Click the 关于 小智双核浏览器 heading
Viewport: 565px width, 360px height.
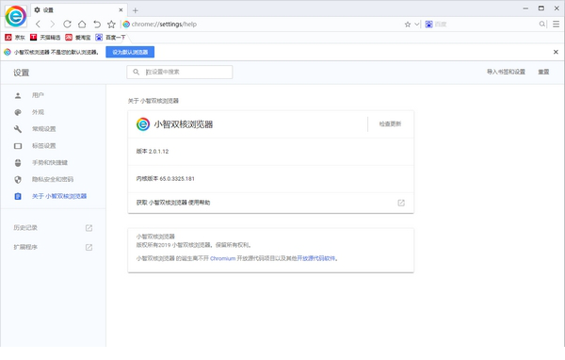(x=153, y=101)
